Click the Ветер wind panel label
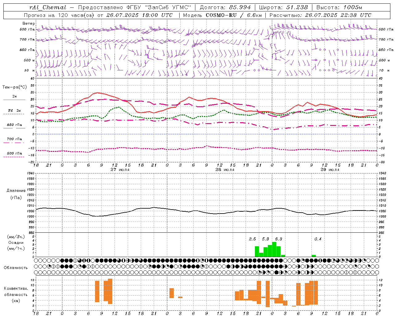Viewport: 395px width, 316px height. [29, 23]
